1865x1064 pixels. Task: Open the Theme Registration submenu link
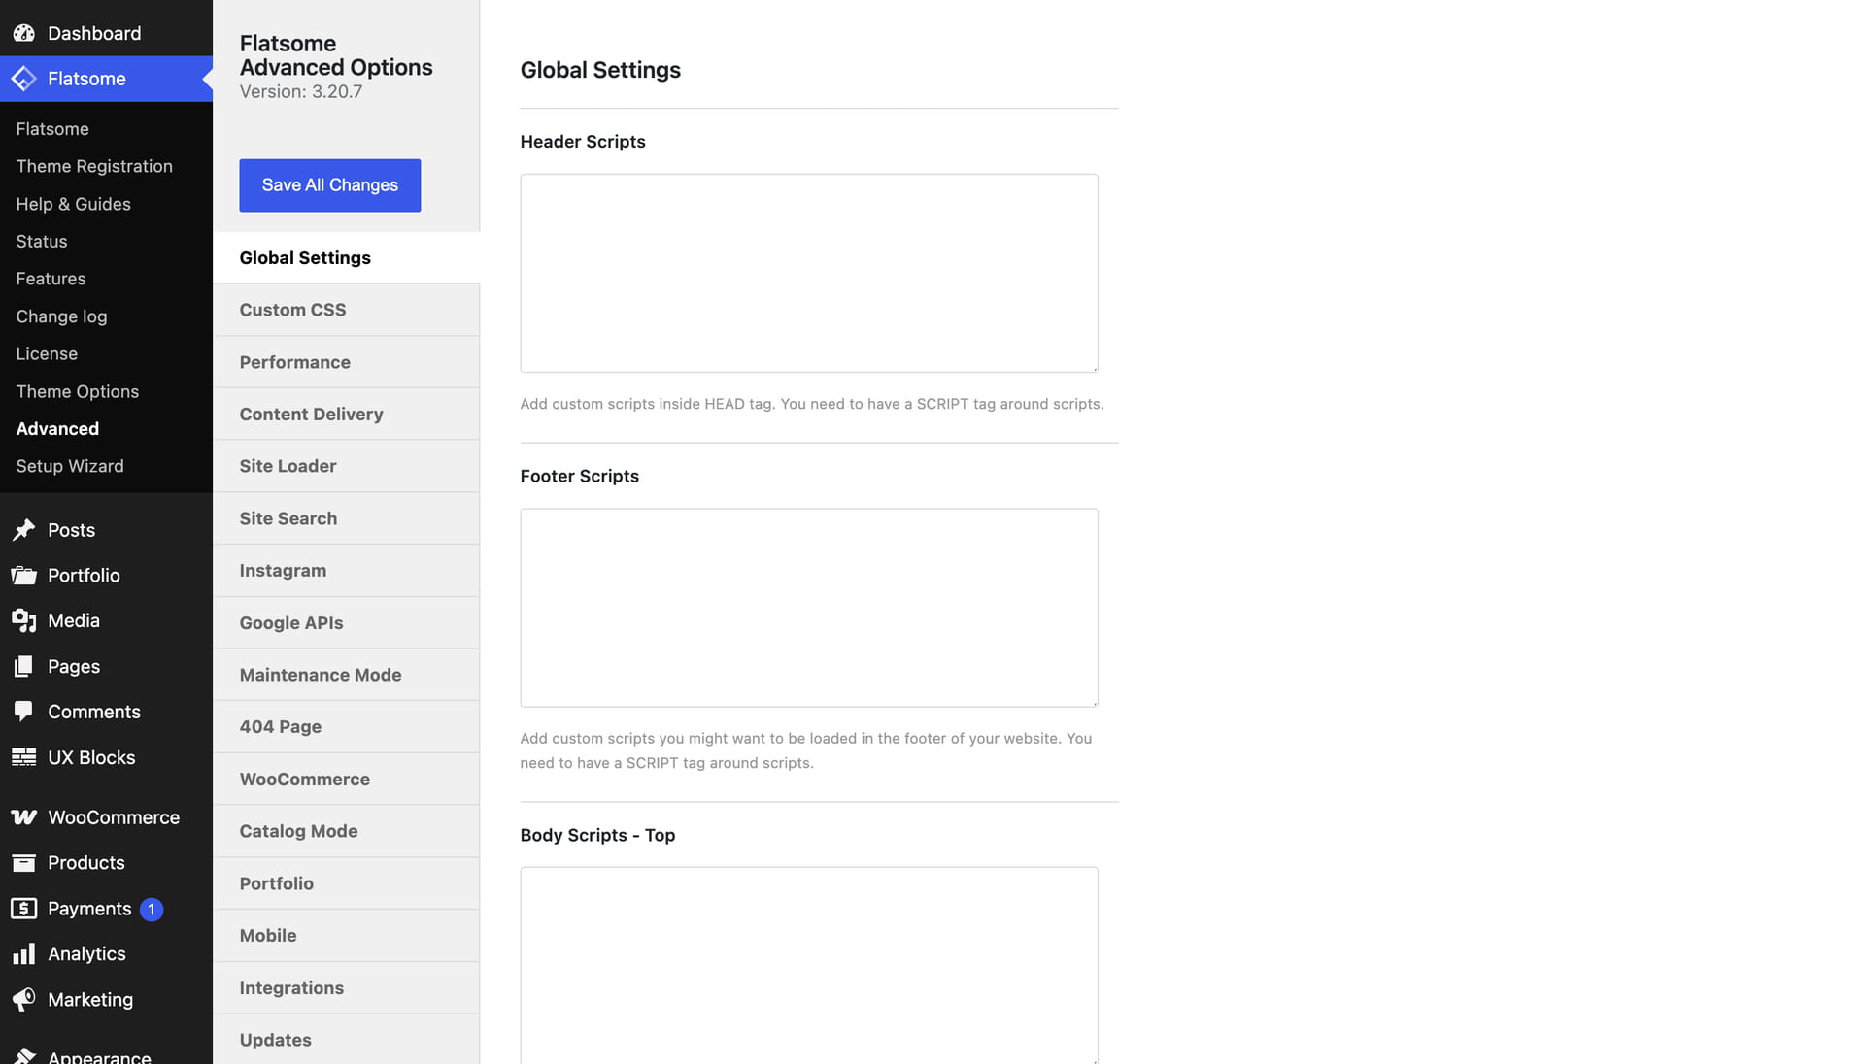point(94,166)
